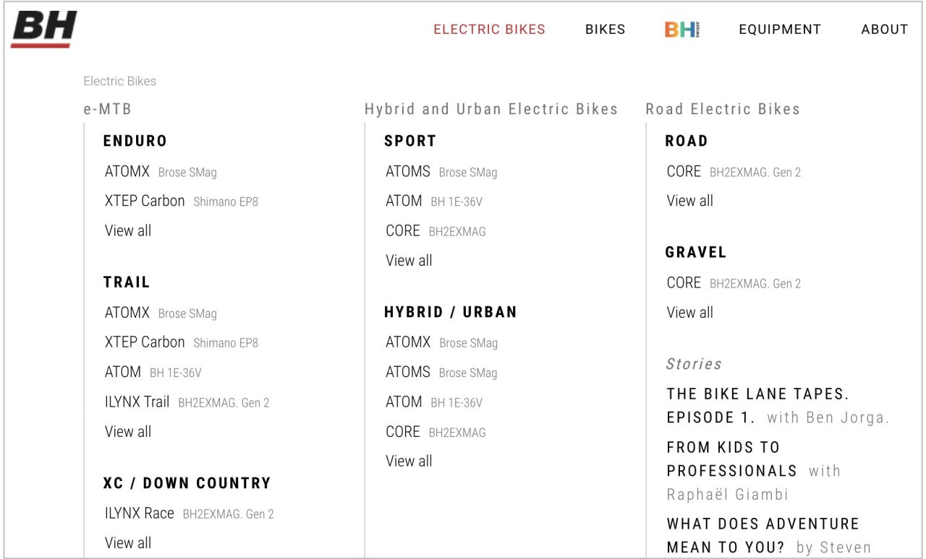
Task: Open the Electric Bikes menu
Action: 490,30
